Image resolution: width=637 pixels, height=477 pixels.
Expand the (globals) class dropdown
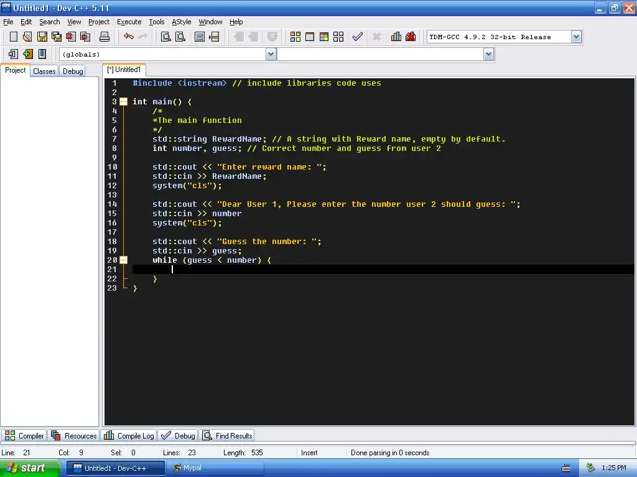pos(271,55)
